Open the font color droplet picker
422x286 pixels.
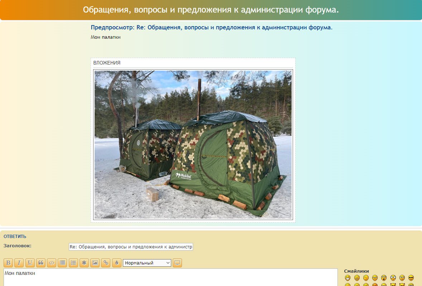[116, 263]
